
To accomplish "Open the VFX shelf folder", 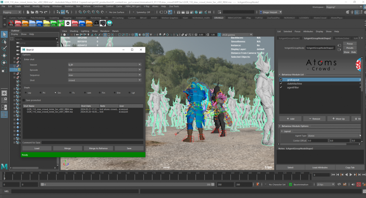I will pos(54,23).
